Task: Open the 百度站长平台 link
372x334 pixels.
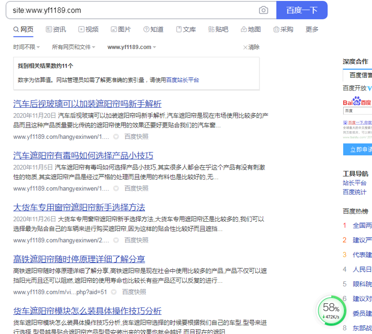Action: click(183, 80)
